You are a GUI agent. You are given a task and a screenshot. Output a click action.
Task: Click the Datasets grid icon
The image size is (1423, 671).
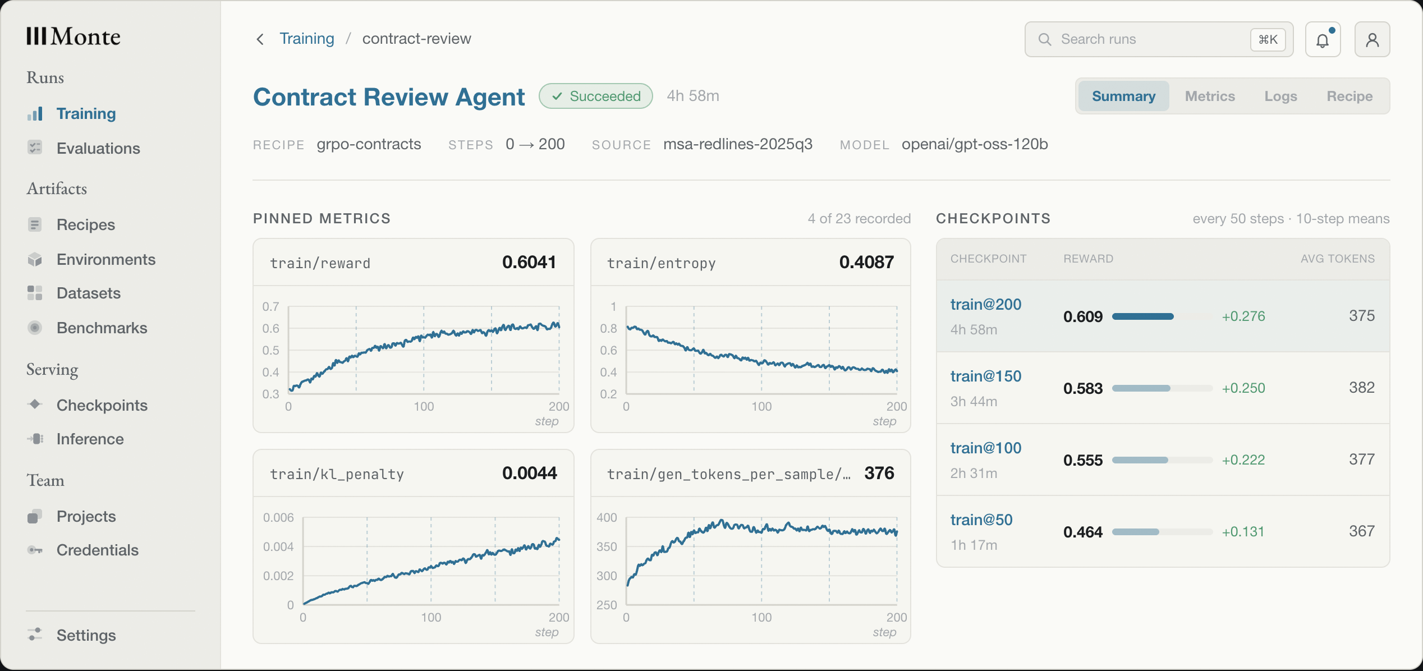pyautogui.click(x=35, y=293)
